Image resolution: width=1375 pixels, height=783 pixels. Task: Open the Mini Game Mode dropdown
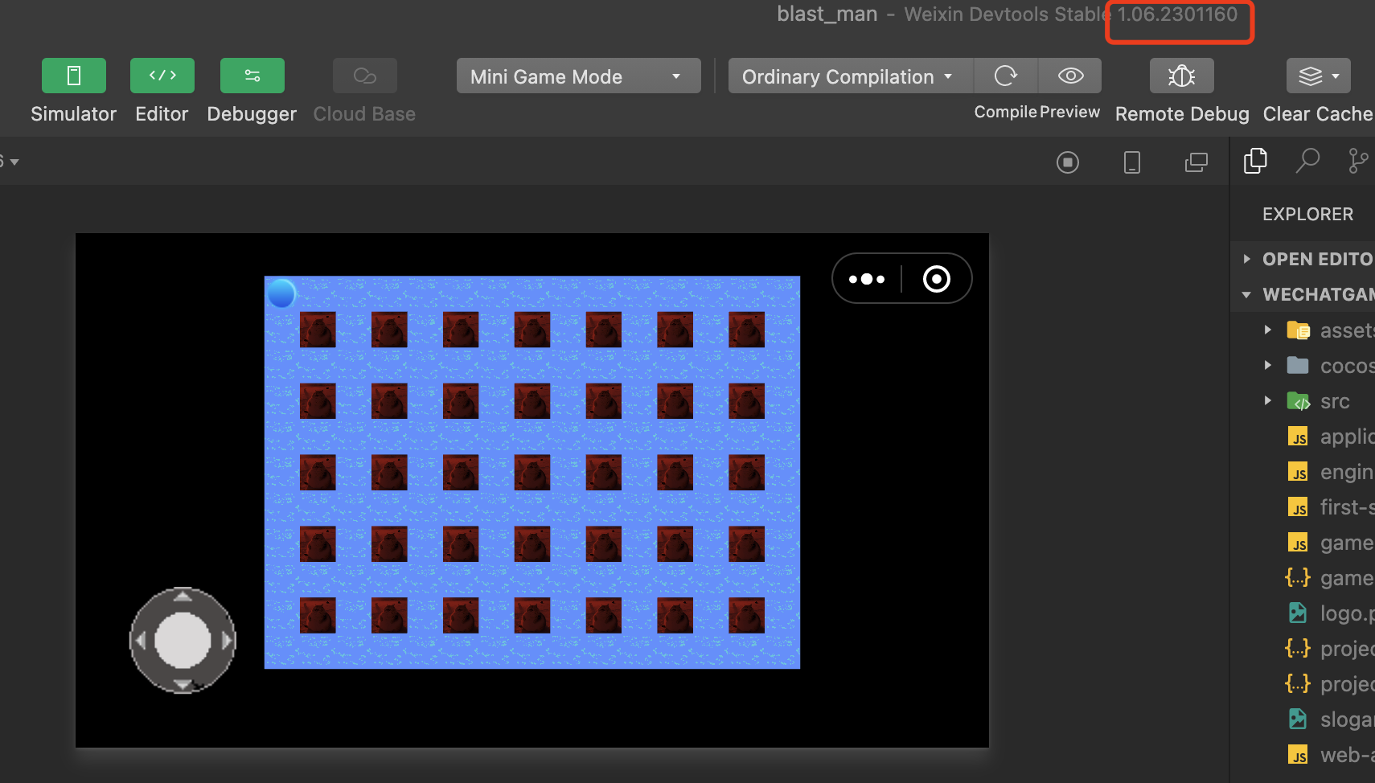tap(579, 76)
